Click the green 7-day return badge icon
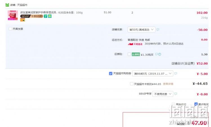 click(x=46, y=16)
